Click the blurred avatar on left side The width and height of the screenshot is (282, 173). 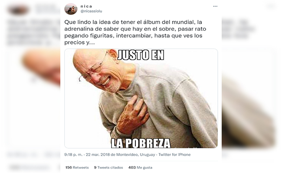(x=18, y=10)
